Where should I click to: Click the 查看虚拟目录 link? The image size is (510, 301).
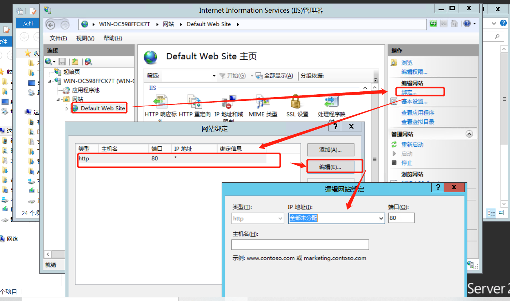(418, 122)
